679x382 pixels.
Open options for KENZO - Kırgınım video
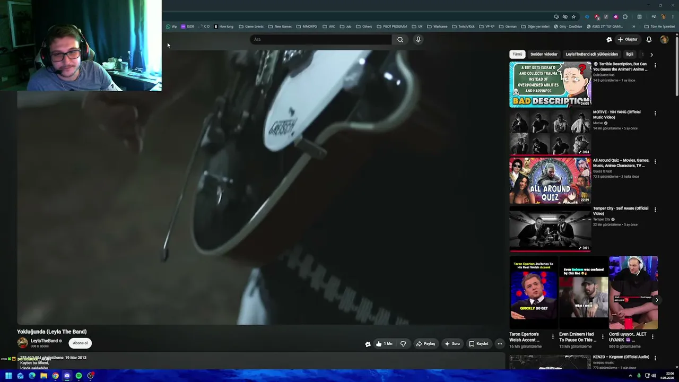655,358
